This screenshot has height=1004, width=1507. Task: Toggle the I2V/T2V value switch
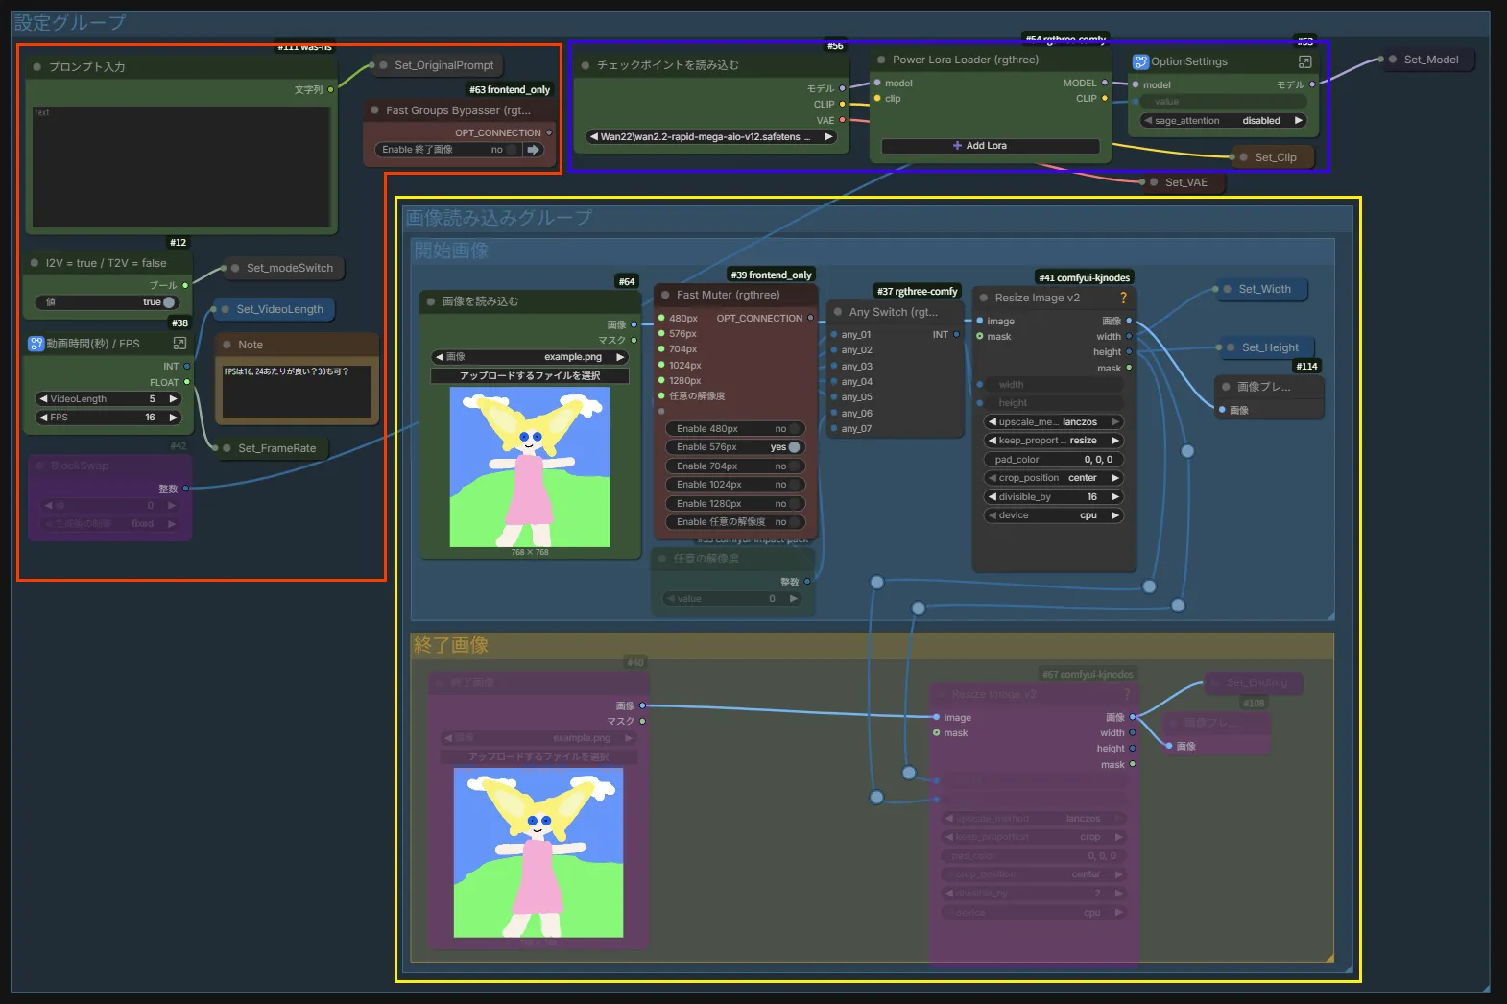tap(168, 302)
